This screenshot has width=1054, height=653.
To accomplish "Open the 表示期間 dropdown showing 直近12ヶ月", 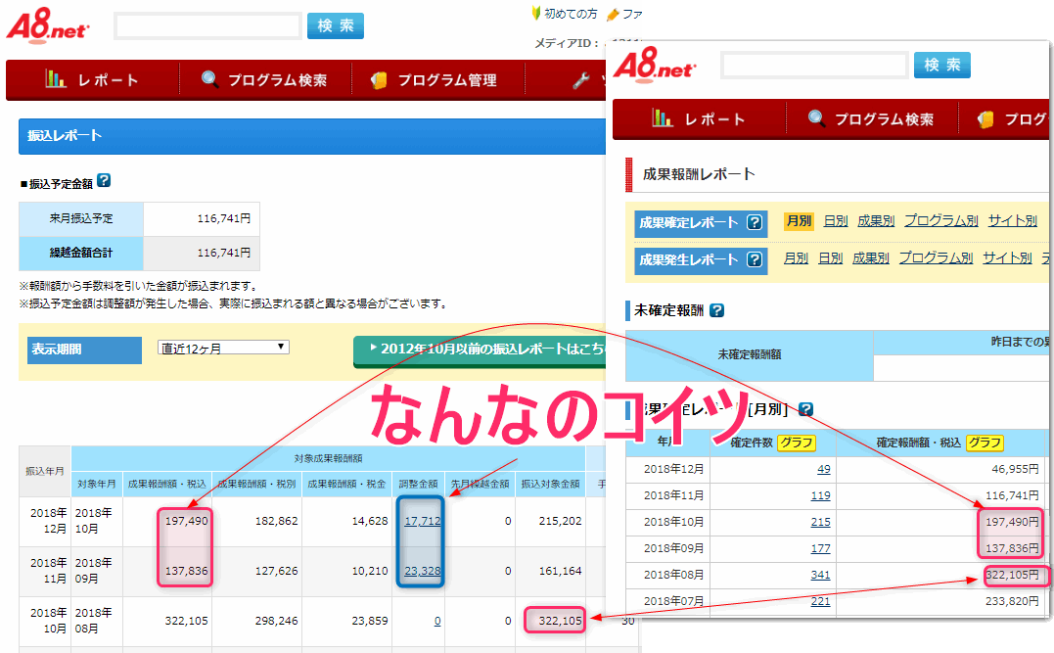I will (x=223, y=348).
